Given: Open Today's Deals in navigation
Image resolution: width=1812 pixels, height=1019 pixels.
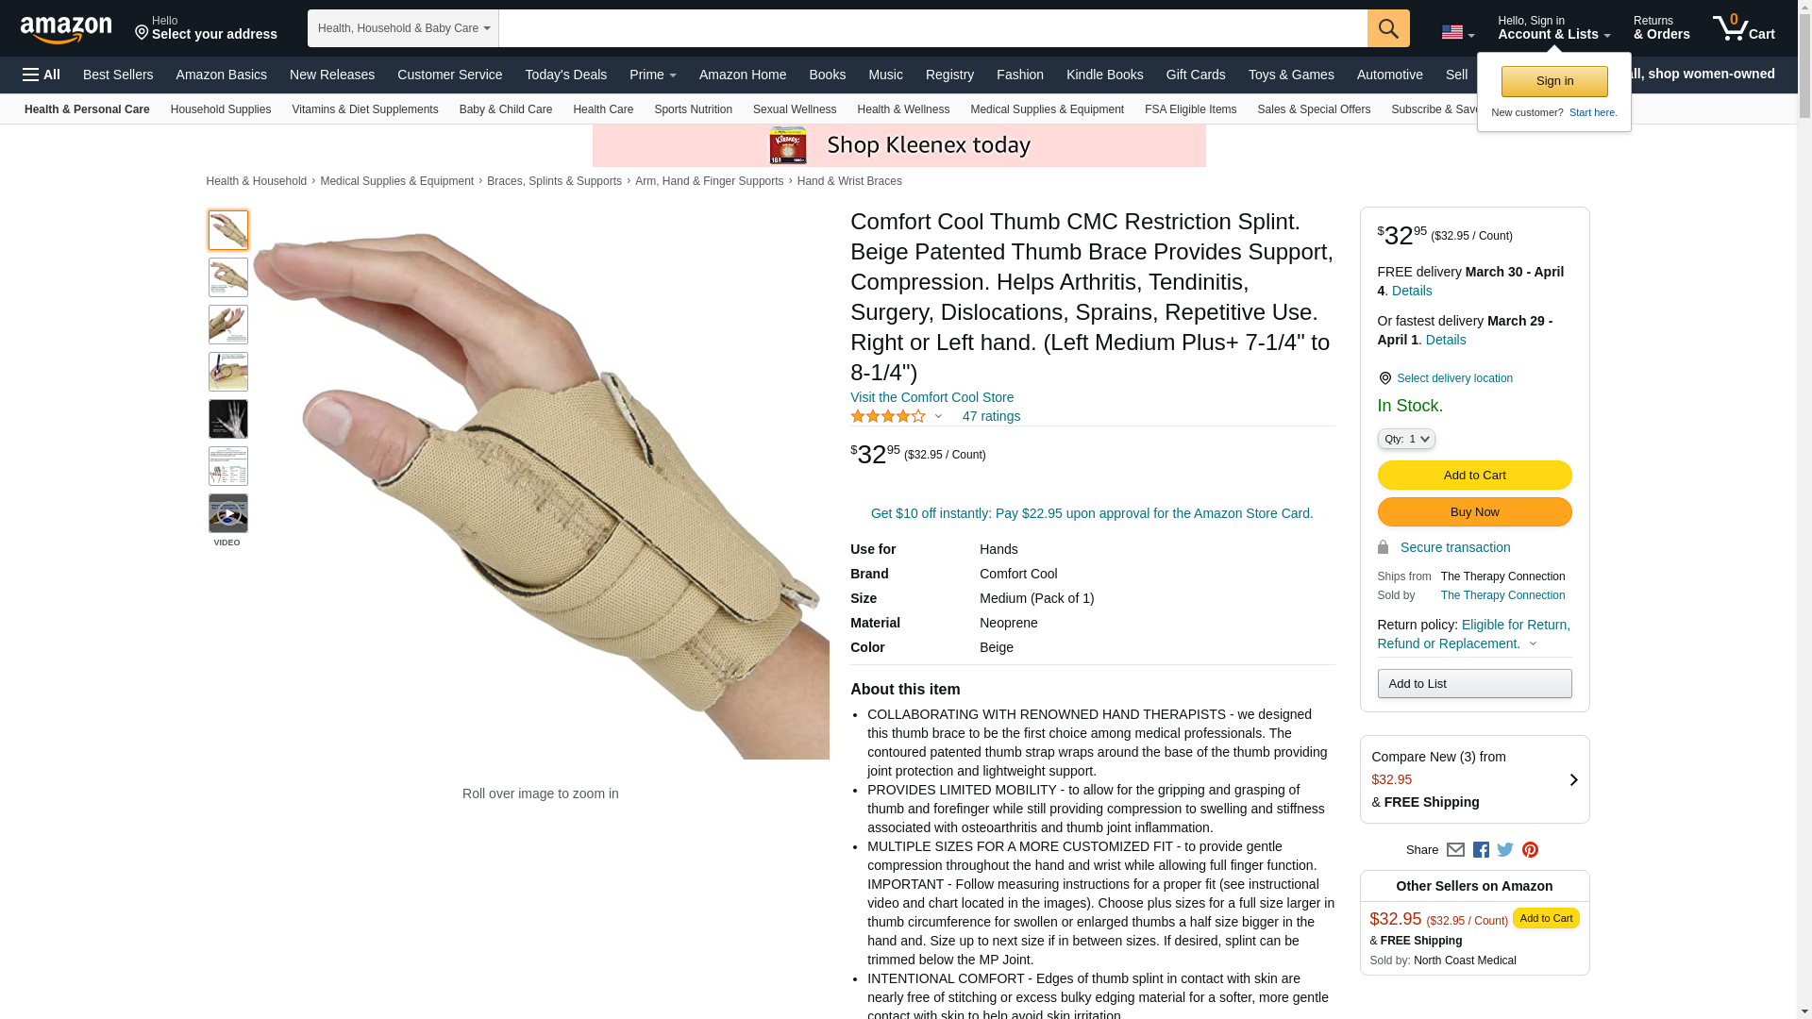Looking at the screenshot, I should click(565, 75).
